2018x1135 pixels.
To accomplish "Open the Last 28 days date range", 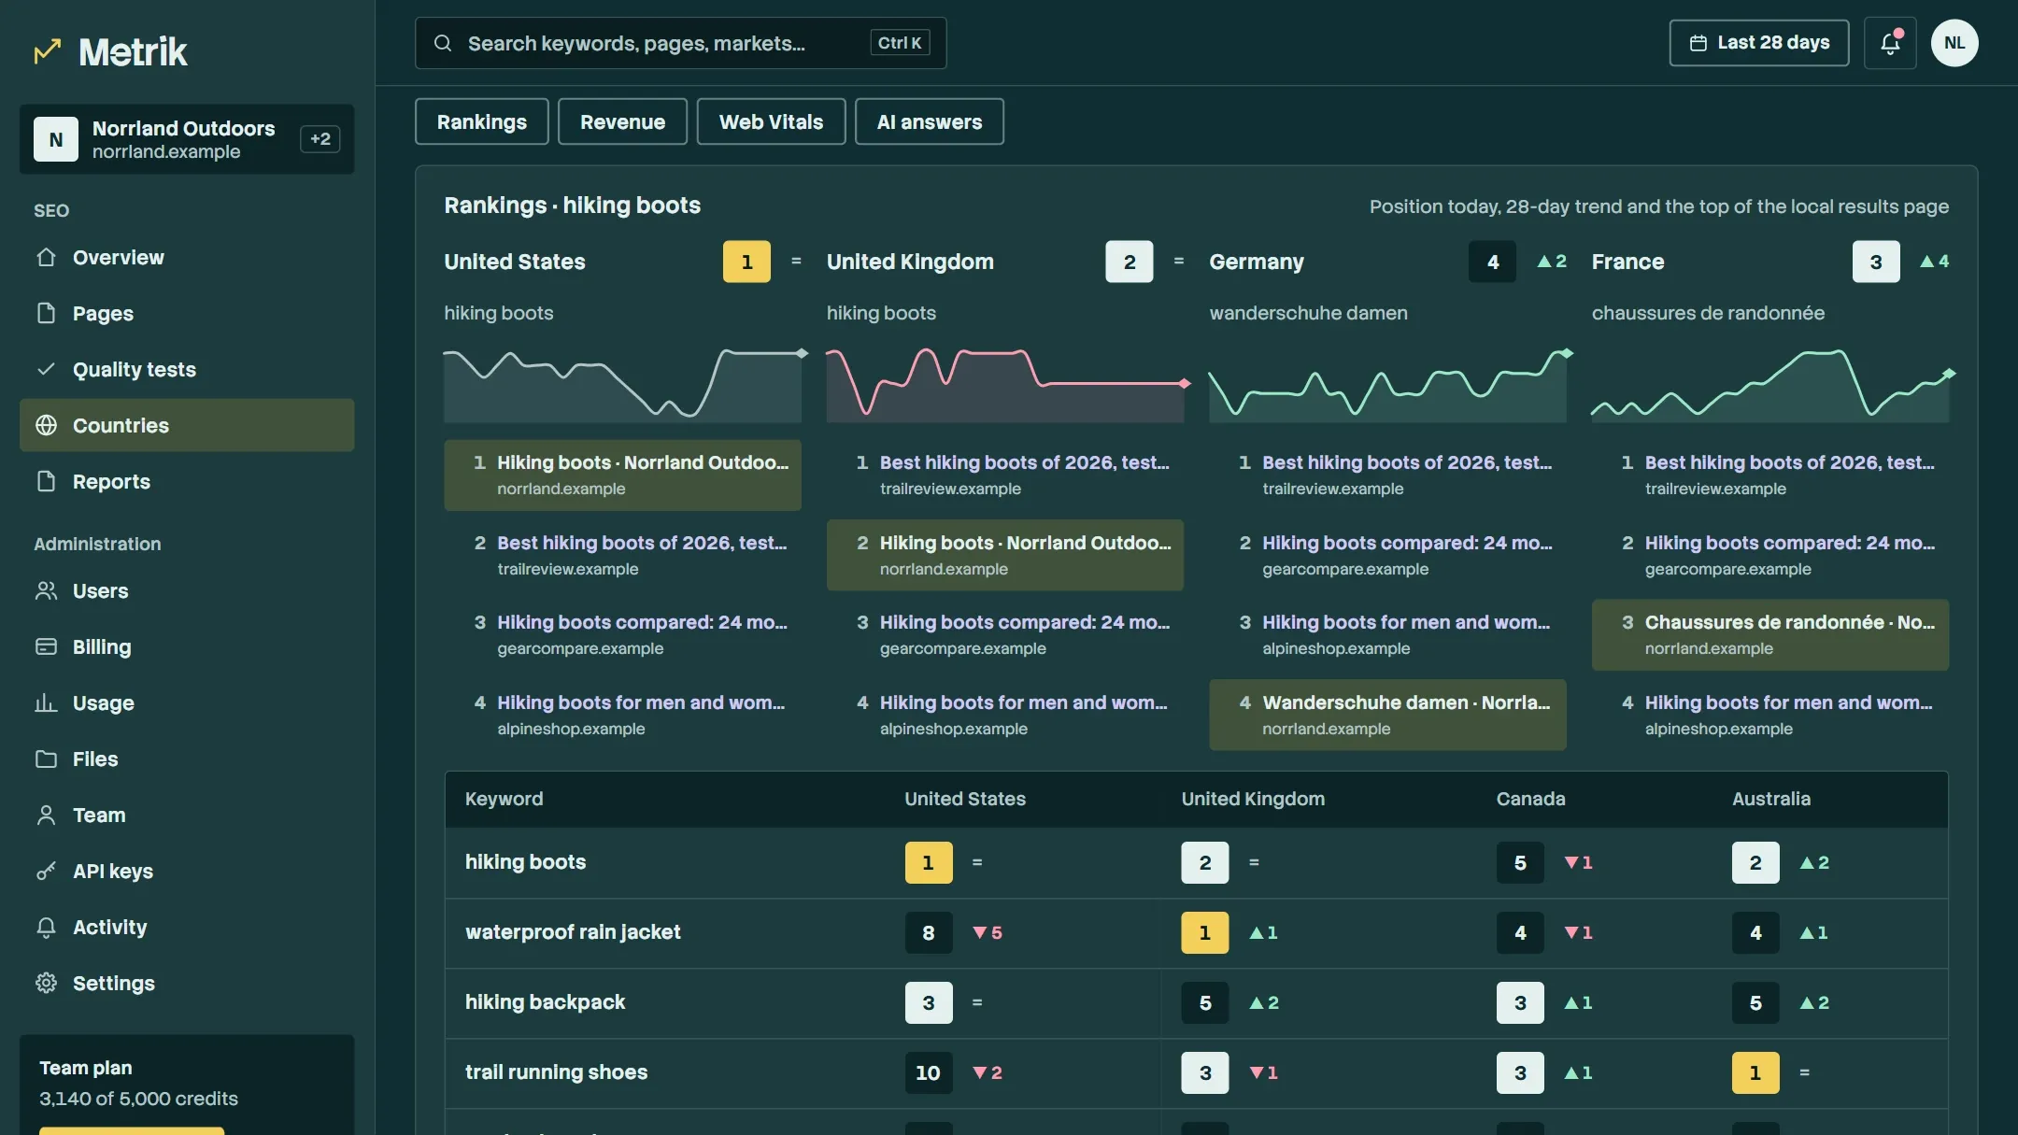I will [x=1759, y=43].
